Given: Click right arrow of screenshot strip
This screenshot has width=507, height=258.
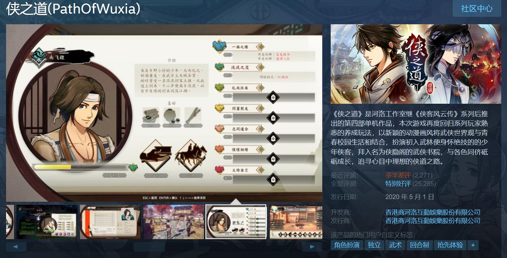Looking at the screenshot, I should (x=312, y=247).
